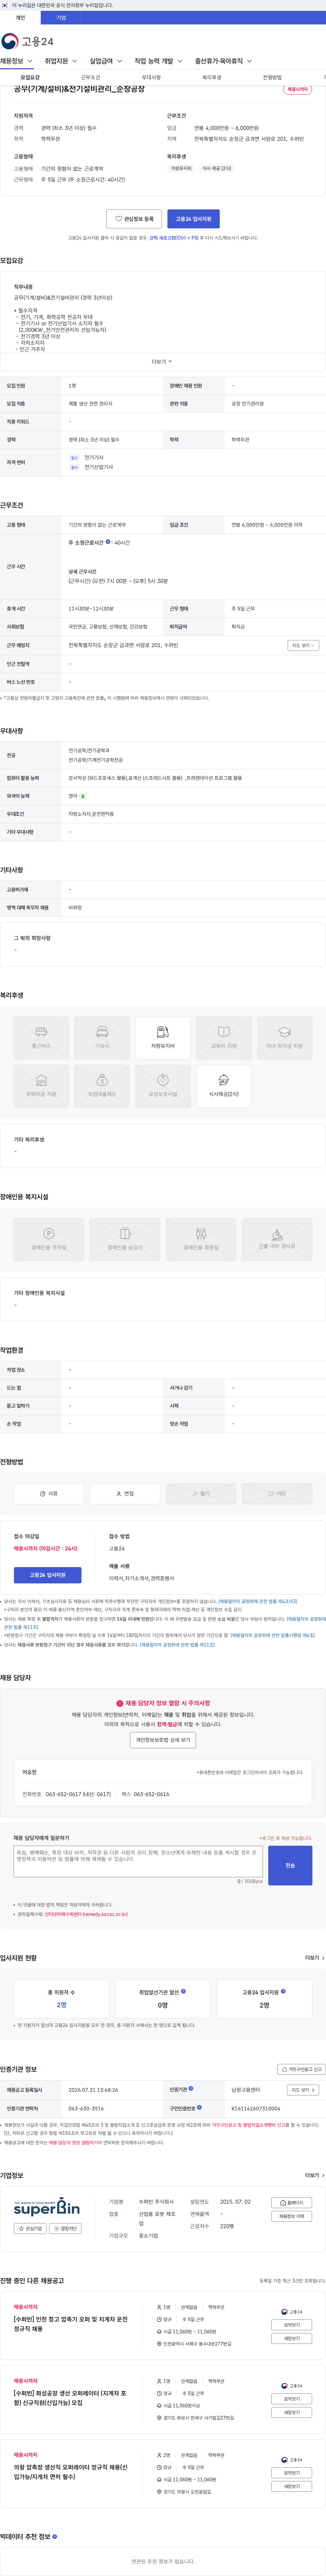The image size is (326, 2576).
Task: Click 고용24 입사지원 button under 접수 마감일
Action: 48,1575
